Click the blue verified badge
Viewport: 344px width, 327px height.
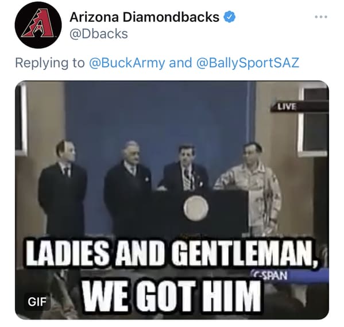click(229, 17)
